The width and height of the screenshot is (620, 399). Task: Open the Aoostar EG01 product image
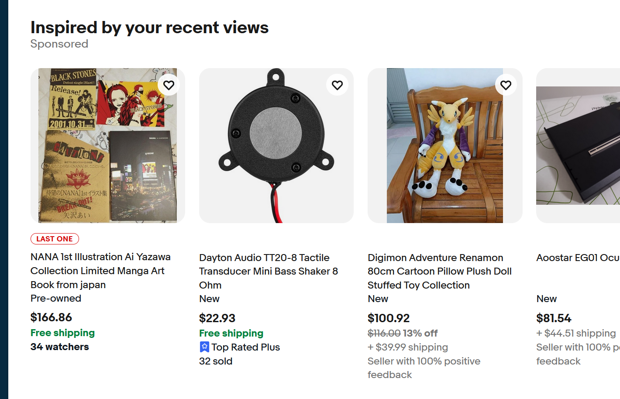point(578,145)
